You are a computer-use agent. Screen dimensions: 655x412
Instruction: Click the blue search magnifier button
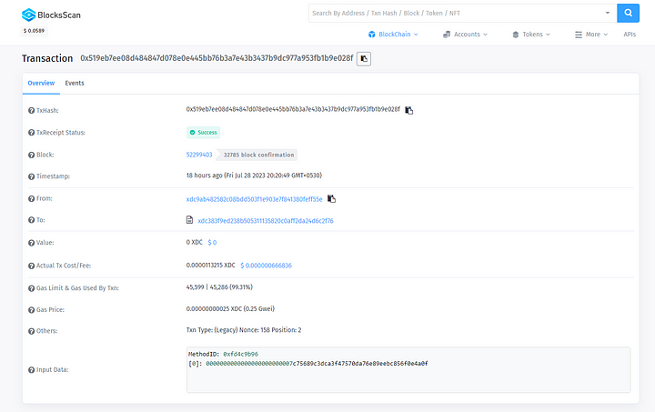[x=628, y=13]
